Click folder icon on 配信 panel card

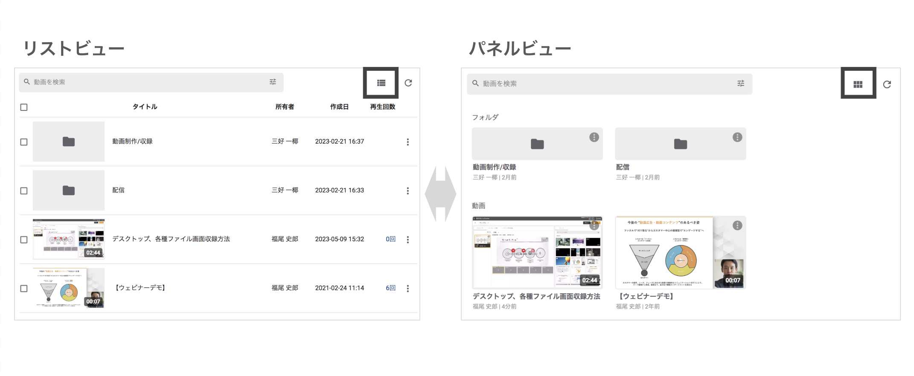coord(681,144)
